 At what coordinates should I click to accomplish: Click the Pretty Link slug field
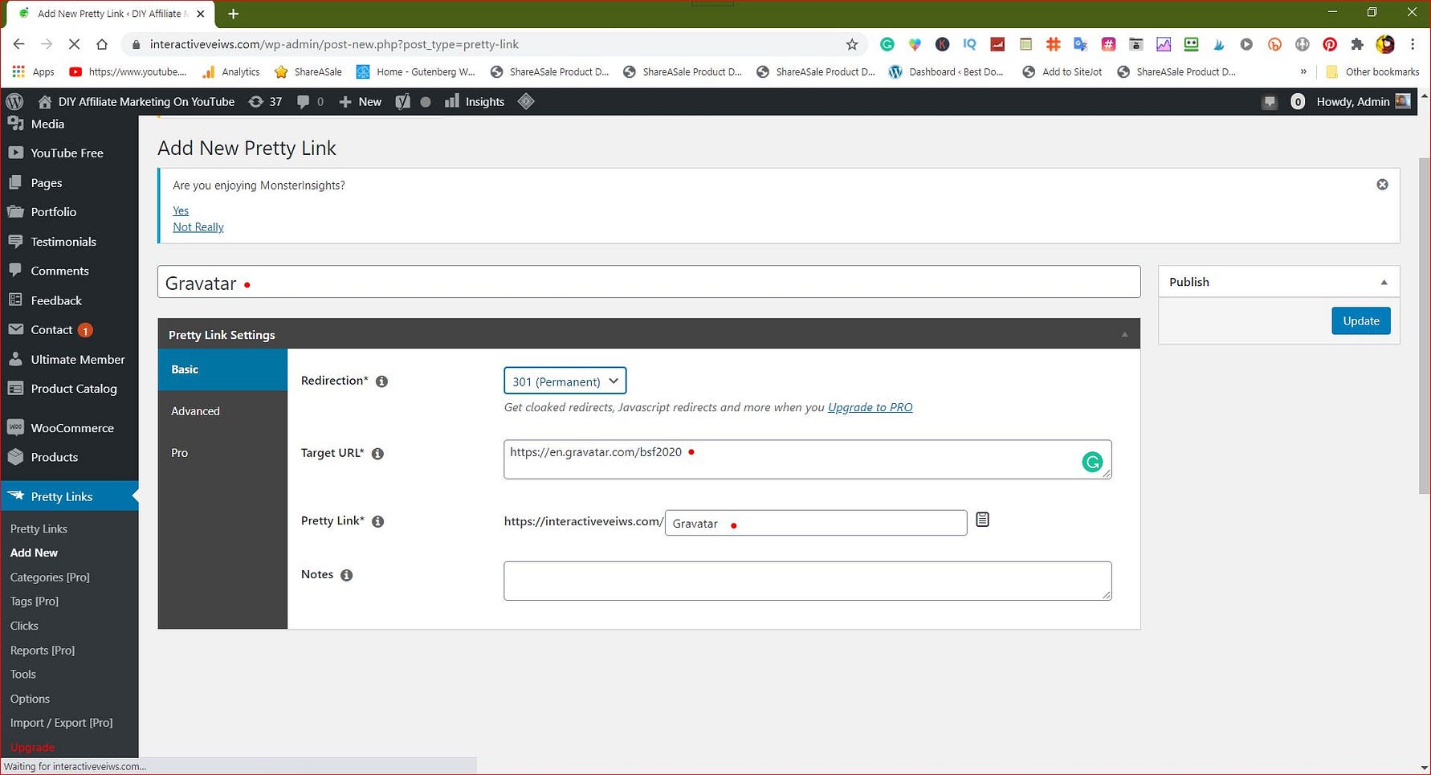(x=816, y=523)
